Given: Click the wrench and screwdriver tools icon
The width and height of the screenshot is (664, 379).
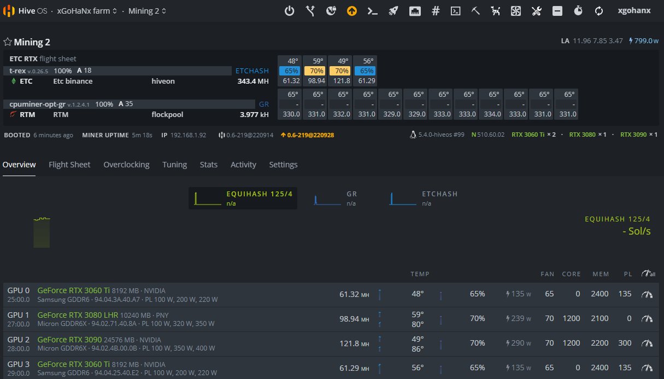Looking at the screenshot, I should 537,11.
